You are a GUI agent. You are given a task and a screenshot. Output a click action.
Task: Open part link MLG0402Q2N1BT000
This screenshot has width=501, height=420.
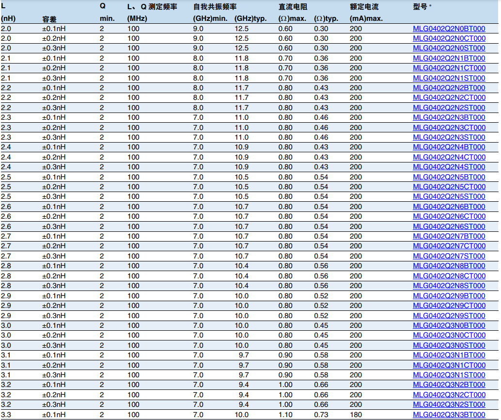click(x=449, y=58)
